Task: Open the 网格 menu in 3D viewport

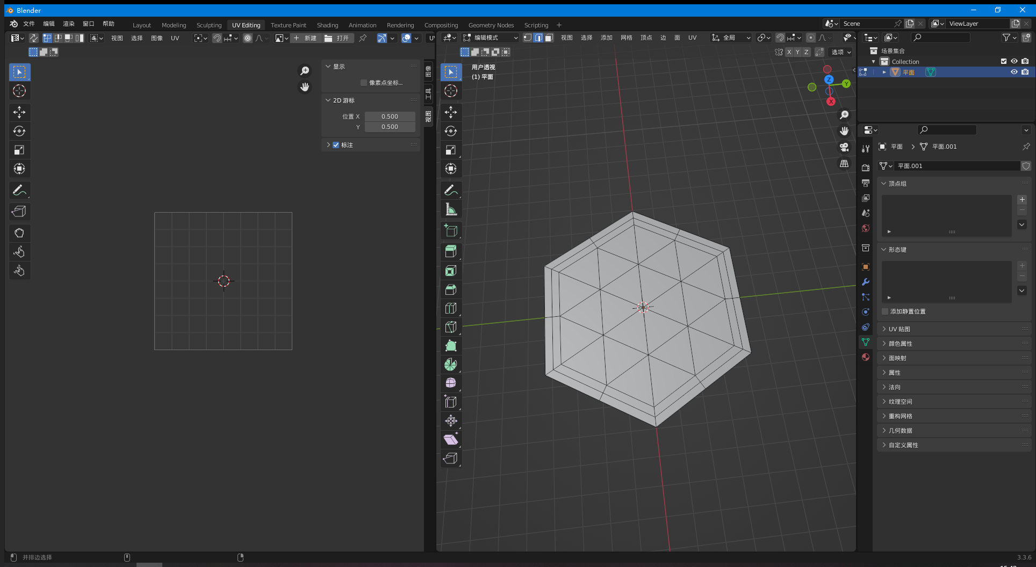Action: [x=627, y=38]
